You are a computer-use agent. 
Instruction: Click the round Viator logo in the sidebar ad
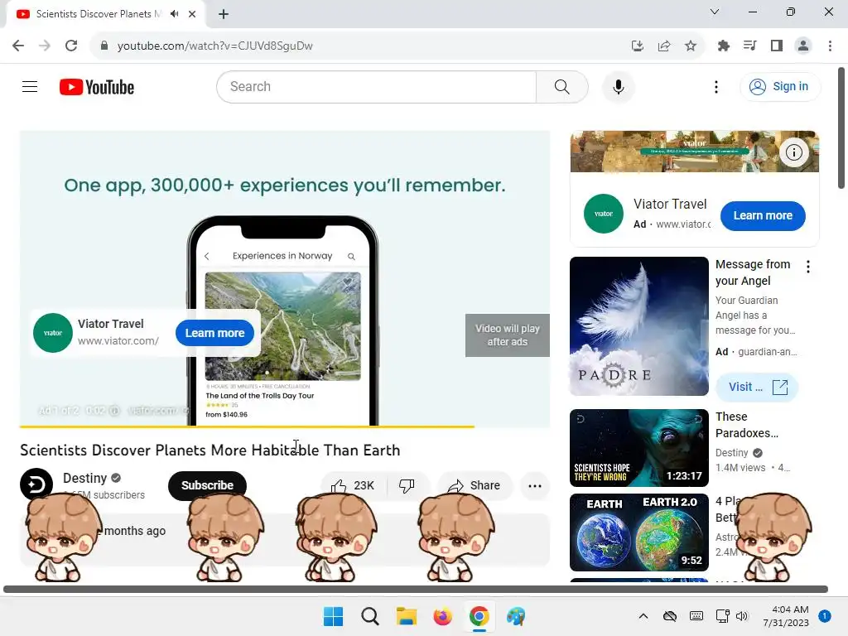click(604, 214)
